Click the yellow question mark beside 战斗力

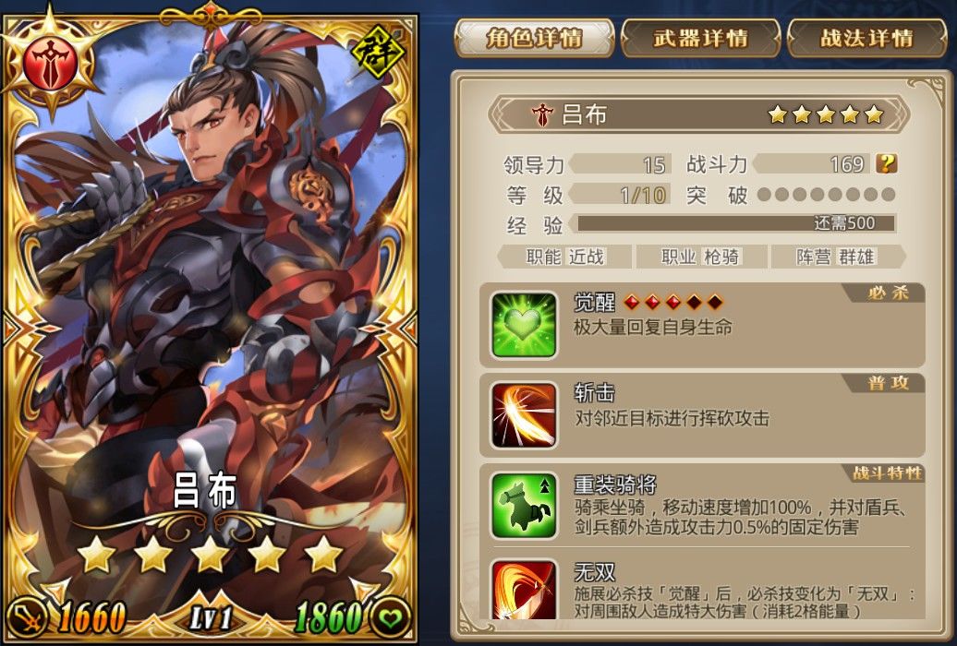[x=886, y=163]
